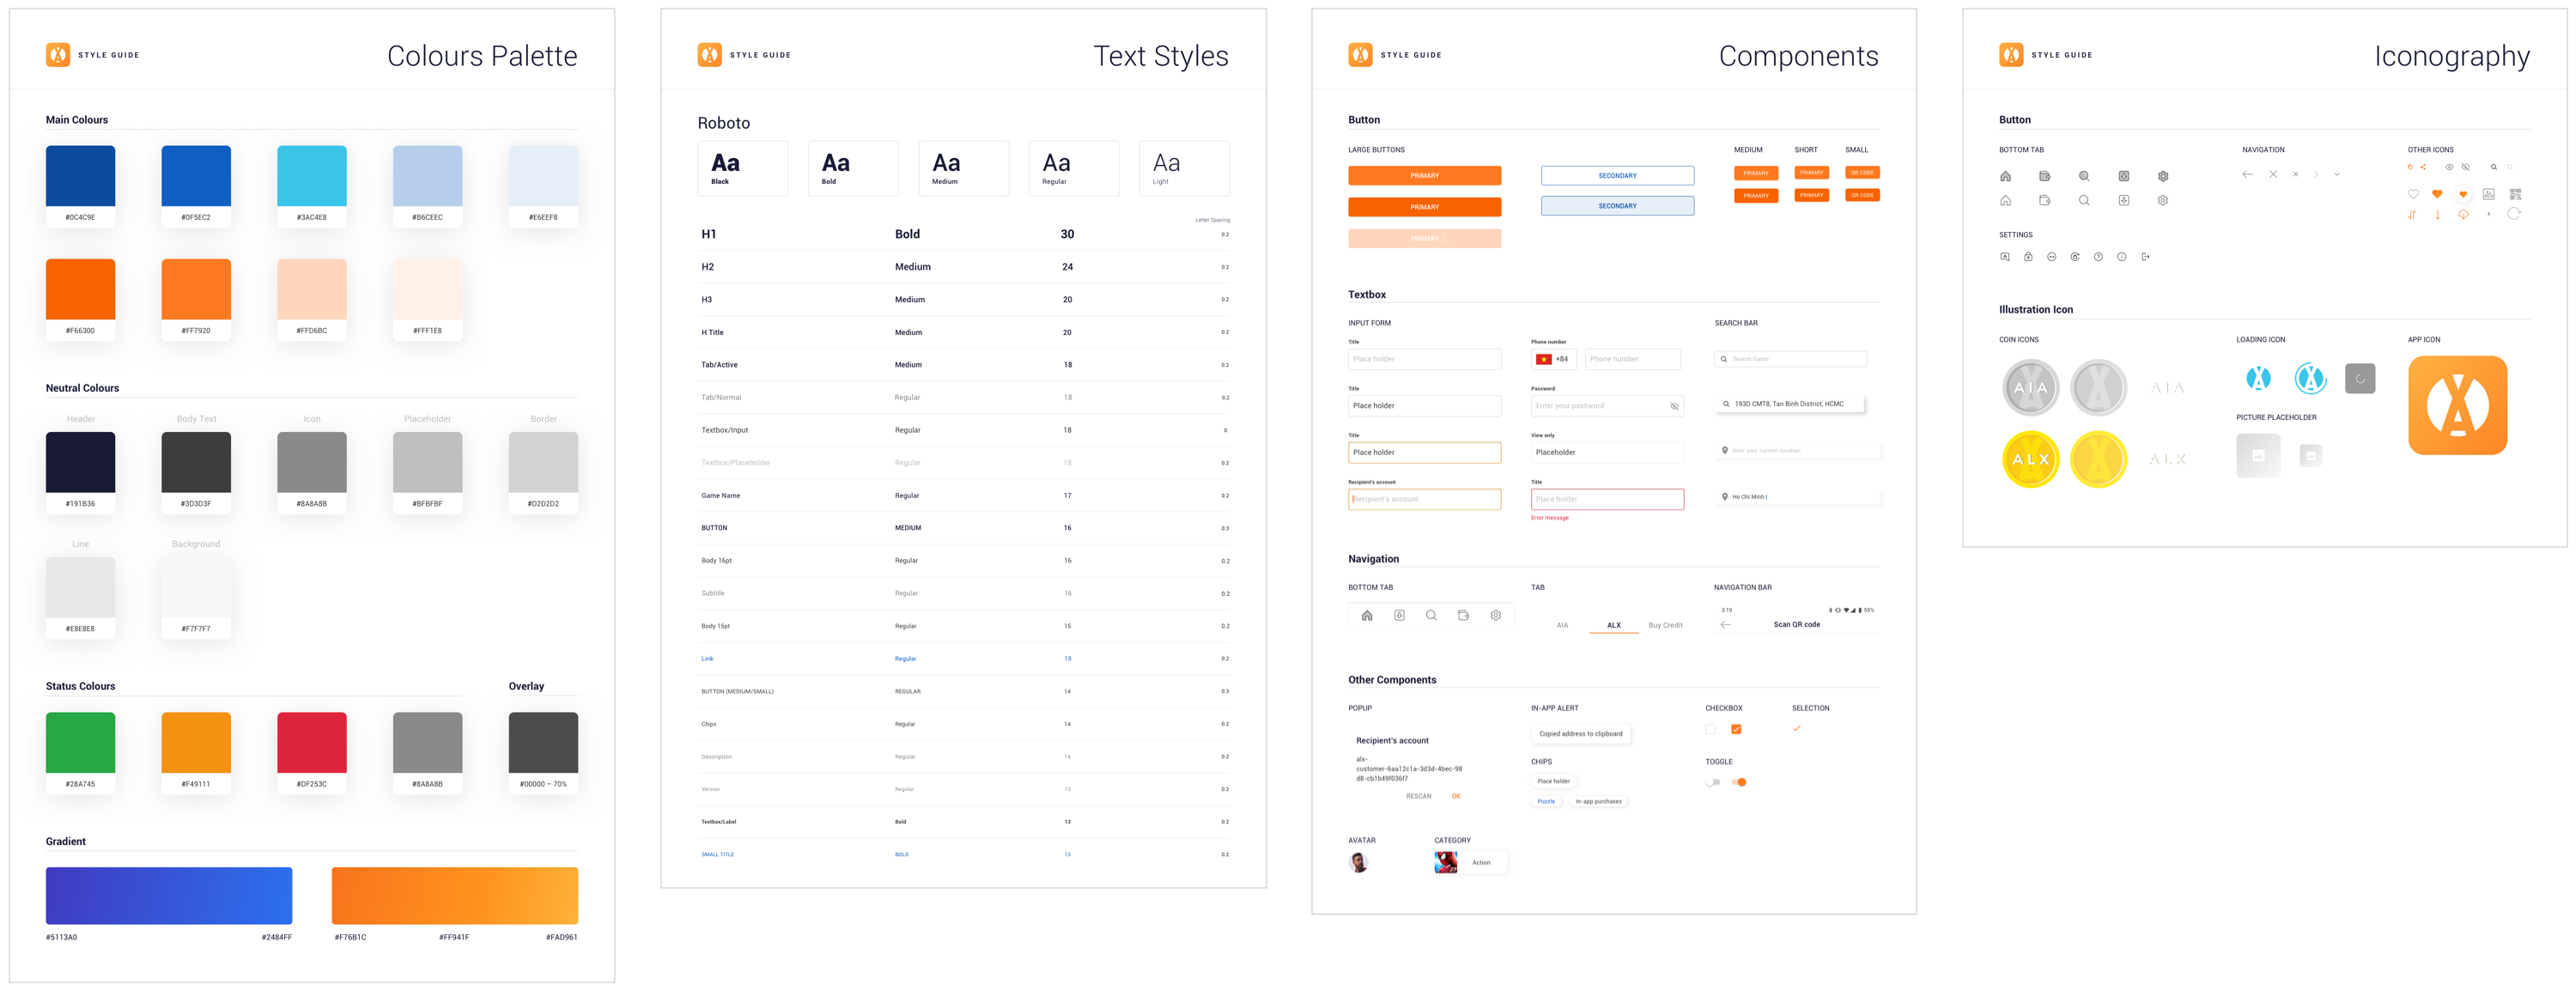Select the AIA tab
The width and height of the screenshot is (2576, 991).
coord(1562,625)
